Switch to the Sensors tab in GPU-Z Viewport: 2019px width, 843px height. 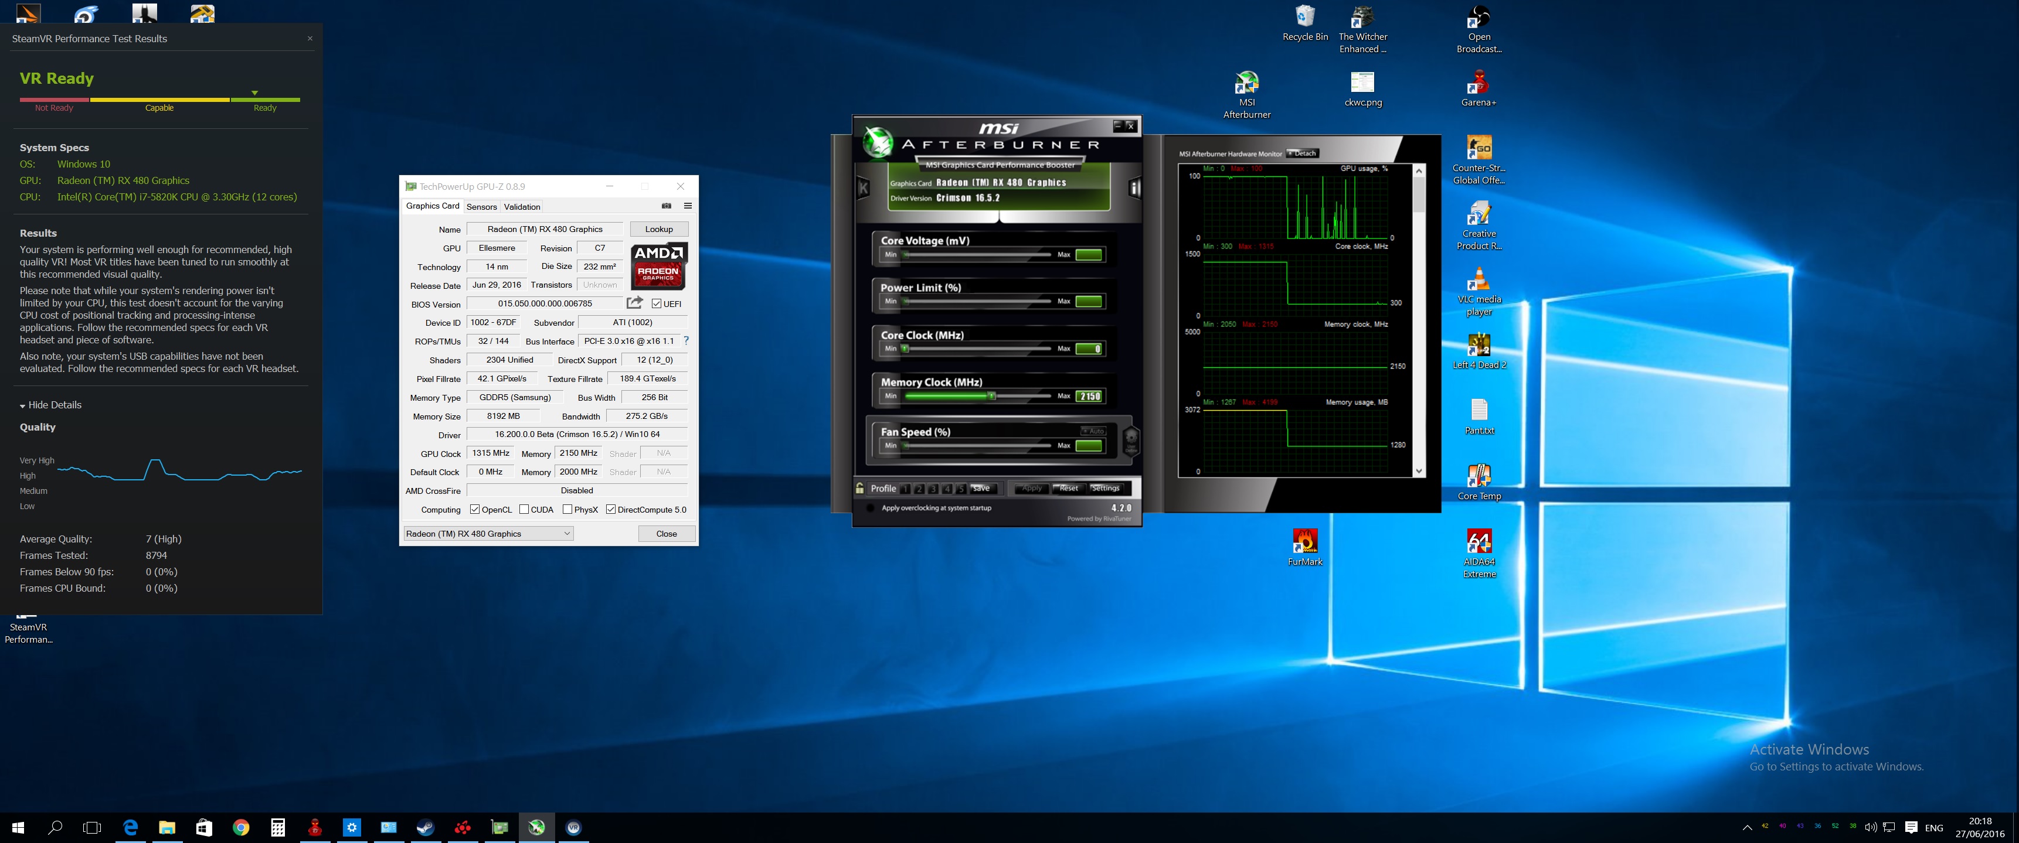coord(481,207)
